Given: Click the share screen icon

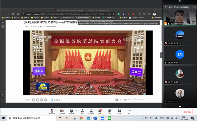Looking at the screenshot, I should coord(72,112).
